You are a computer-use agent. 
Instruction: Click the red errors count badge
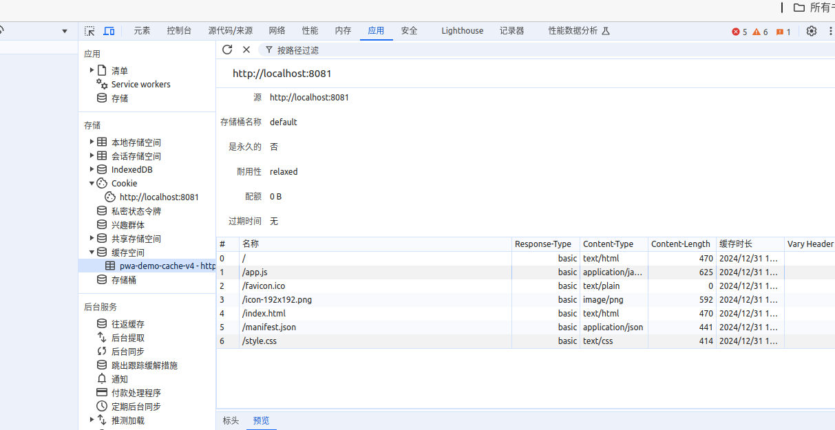tap(739, 32)
